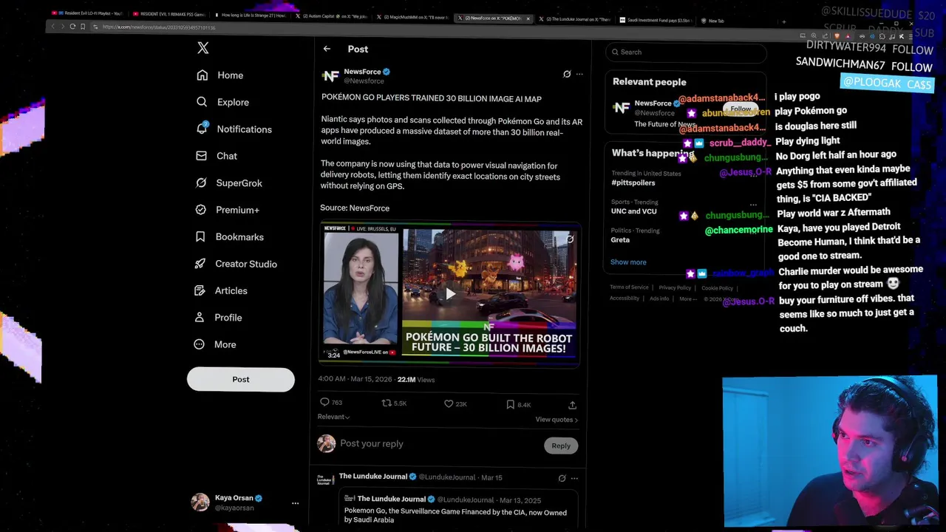Switch to The Lunduke Journal on X tab
This screenshot has height=532, width=946.
(574, 19)
